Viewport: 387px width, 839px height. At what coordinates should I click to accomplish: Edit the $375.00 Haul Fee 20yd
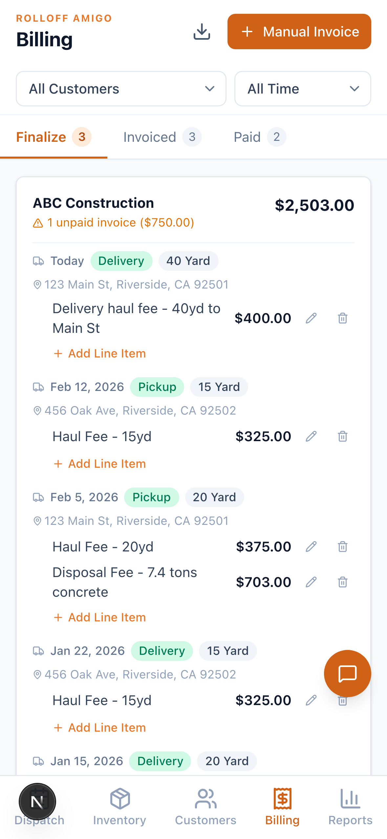coord(311,547)
